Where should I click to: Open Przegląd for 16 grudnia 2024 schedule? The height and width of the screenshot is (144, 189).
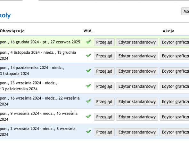[x=104, y=42]
